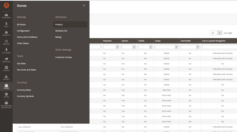Open Customer Groups

tap(64, 57)
